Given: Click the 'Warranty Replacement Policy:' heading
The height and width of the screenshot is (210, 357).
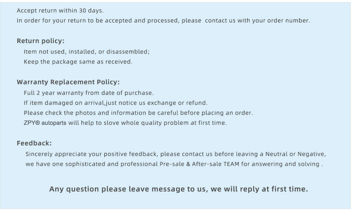Looking at the screenshot, I should [x=68, y=82].
